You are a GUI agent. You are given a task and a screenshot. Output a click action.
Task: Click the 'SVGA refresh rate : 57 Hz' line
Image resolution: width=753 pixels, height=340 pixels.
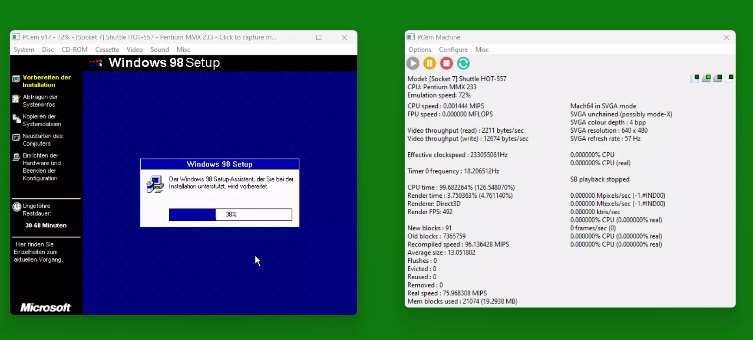[605, 139]
